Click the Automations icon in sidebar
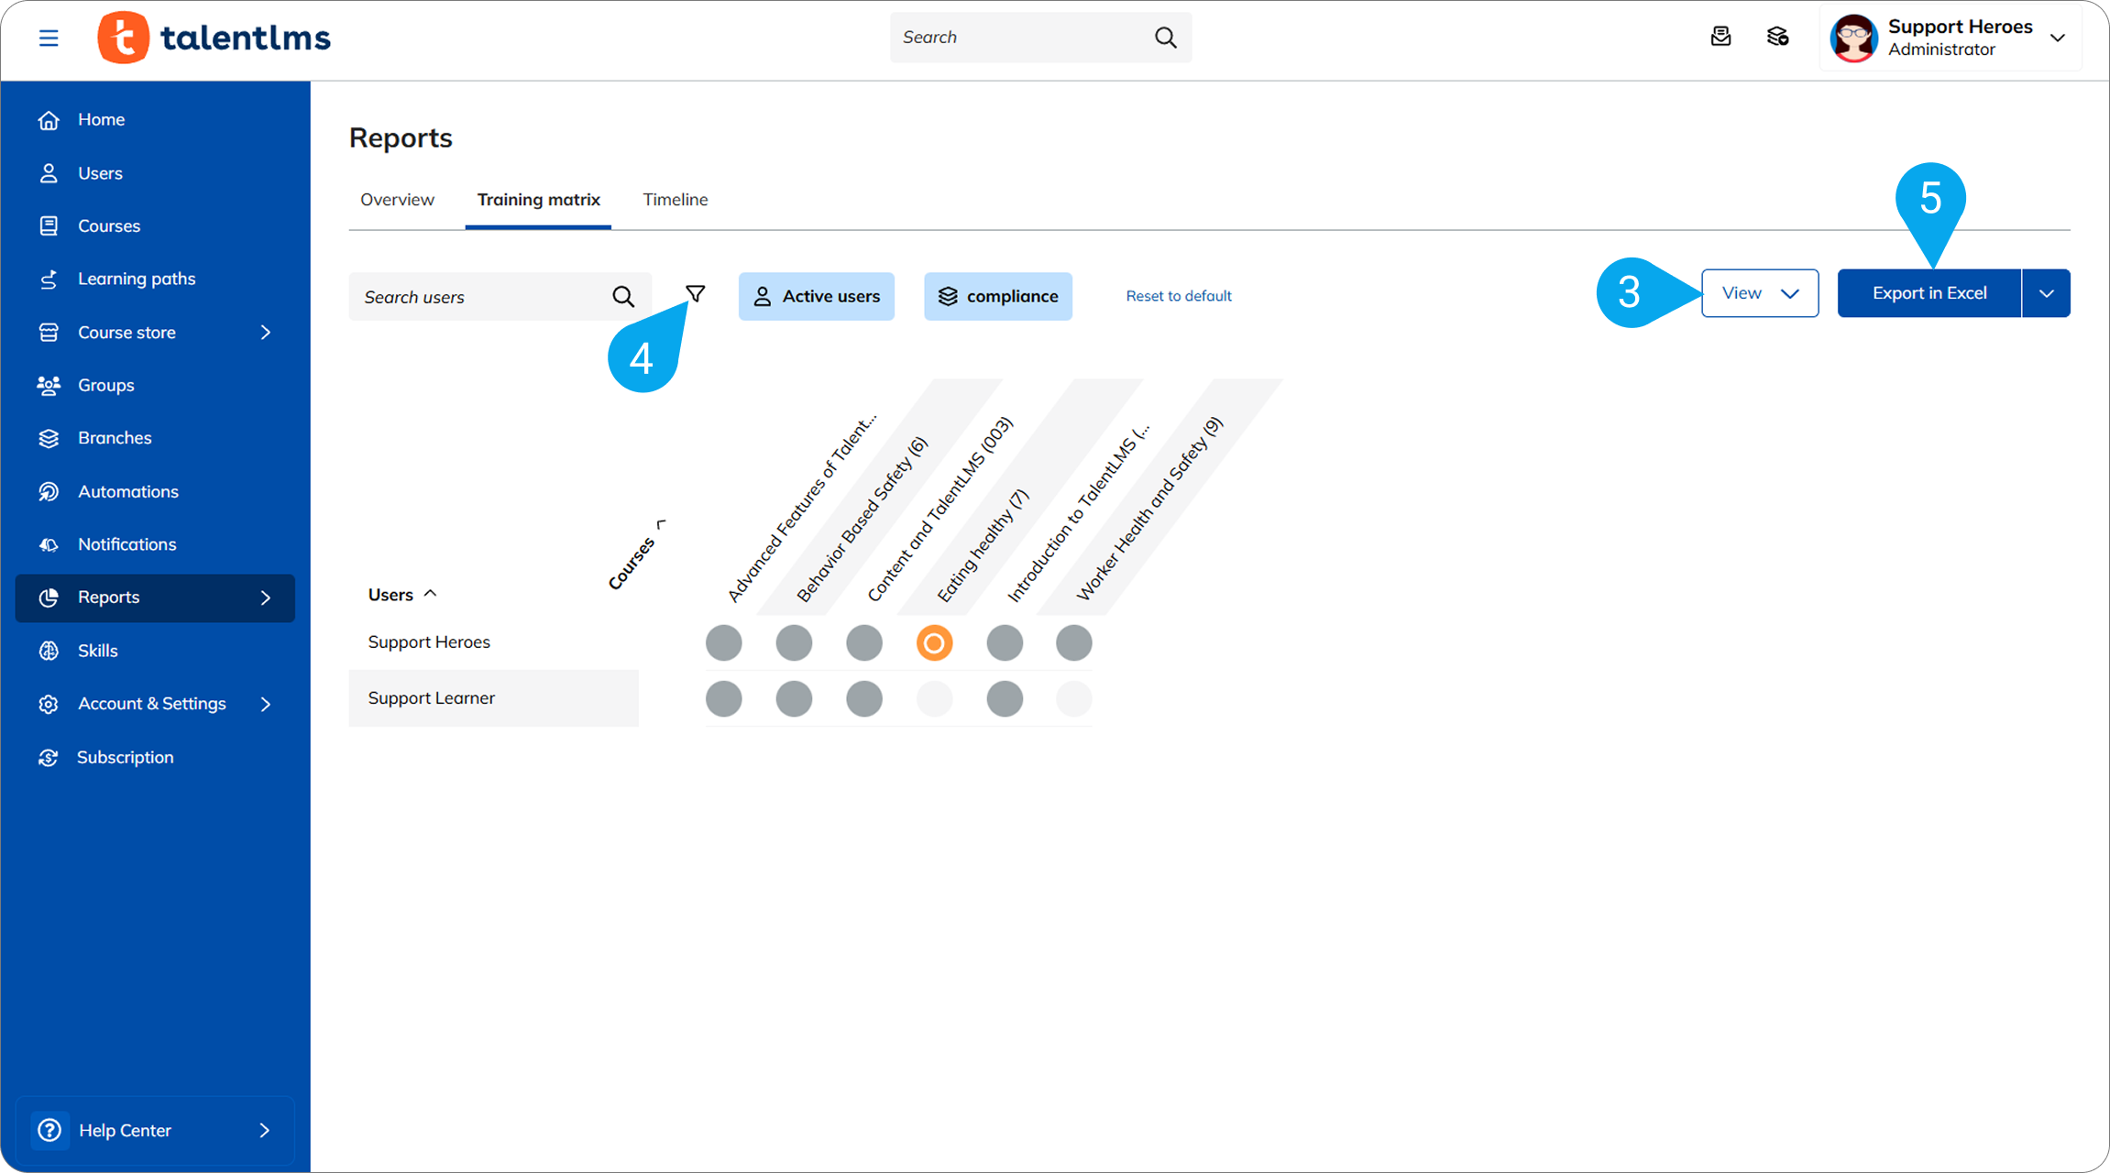The width and height of the screenshot is (2110, 1173). coord(49,492)
